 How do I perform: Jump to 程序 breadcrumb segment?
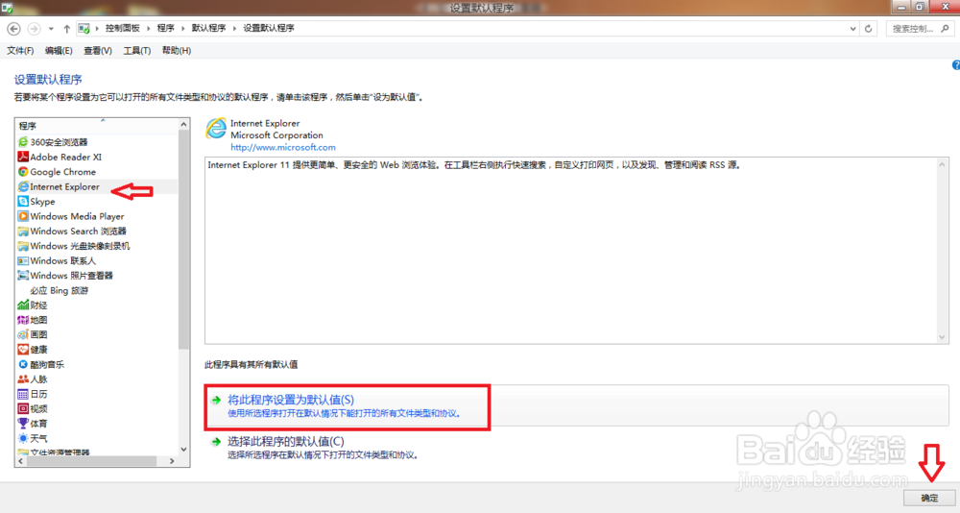click(165, 28)
